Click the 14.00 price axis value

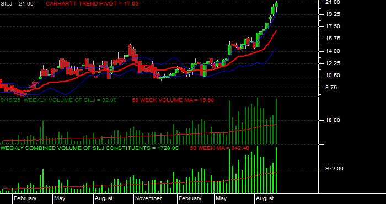(x=333, y=51)
